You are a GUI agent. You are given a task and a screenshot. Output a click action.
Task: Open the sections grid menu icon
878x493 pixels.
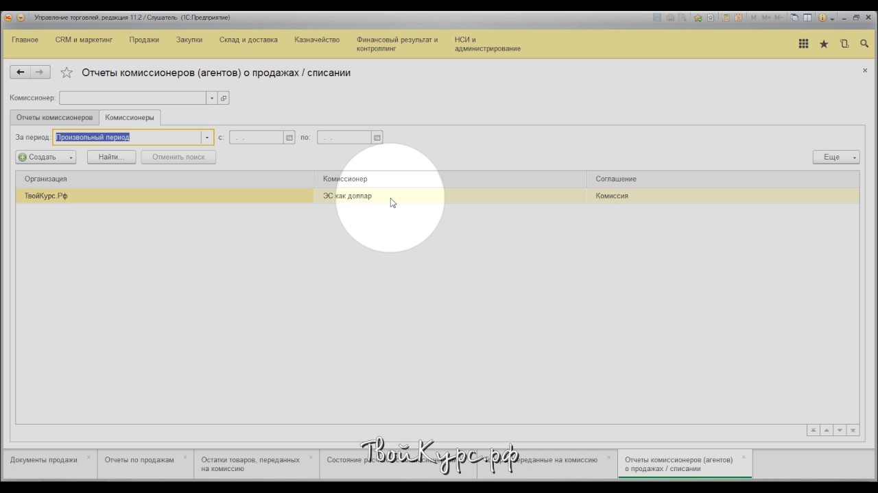(803, 44)
